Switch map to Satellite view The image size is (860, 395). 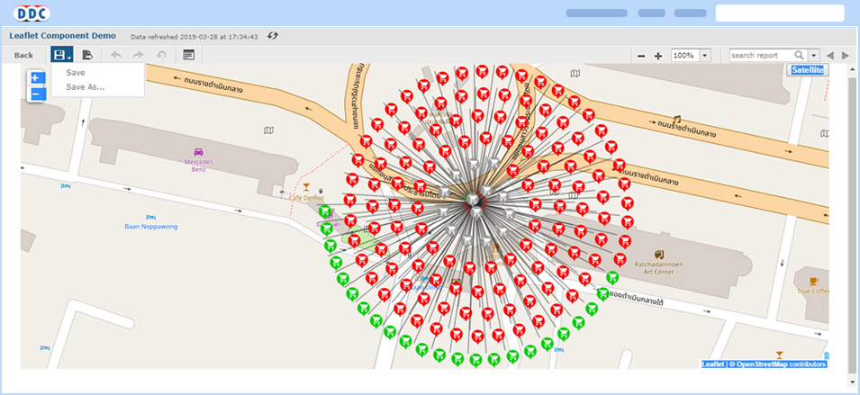[808, 70]
